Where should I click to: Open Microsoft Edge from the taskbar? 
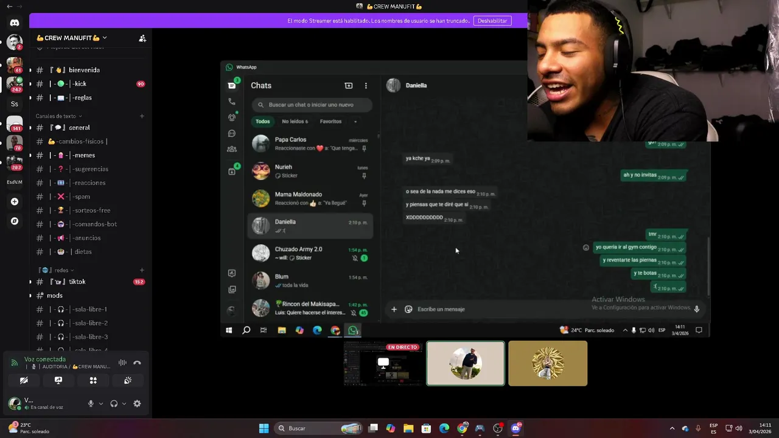click(x=444, y=428)
